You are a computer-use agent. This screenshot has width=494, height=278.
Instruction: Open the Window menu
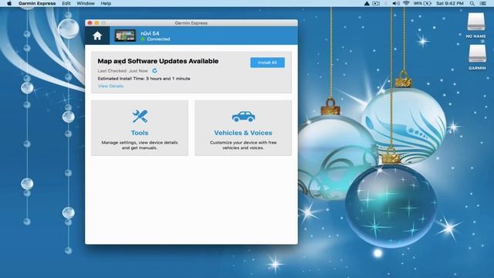click(86, 3)
